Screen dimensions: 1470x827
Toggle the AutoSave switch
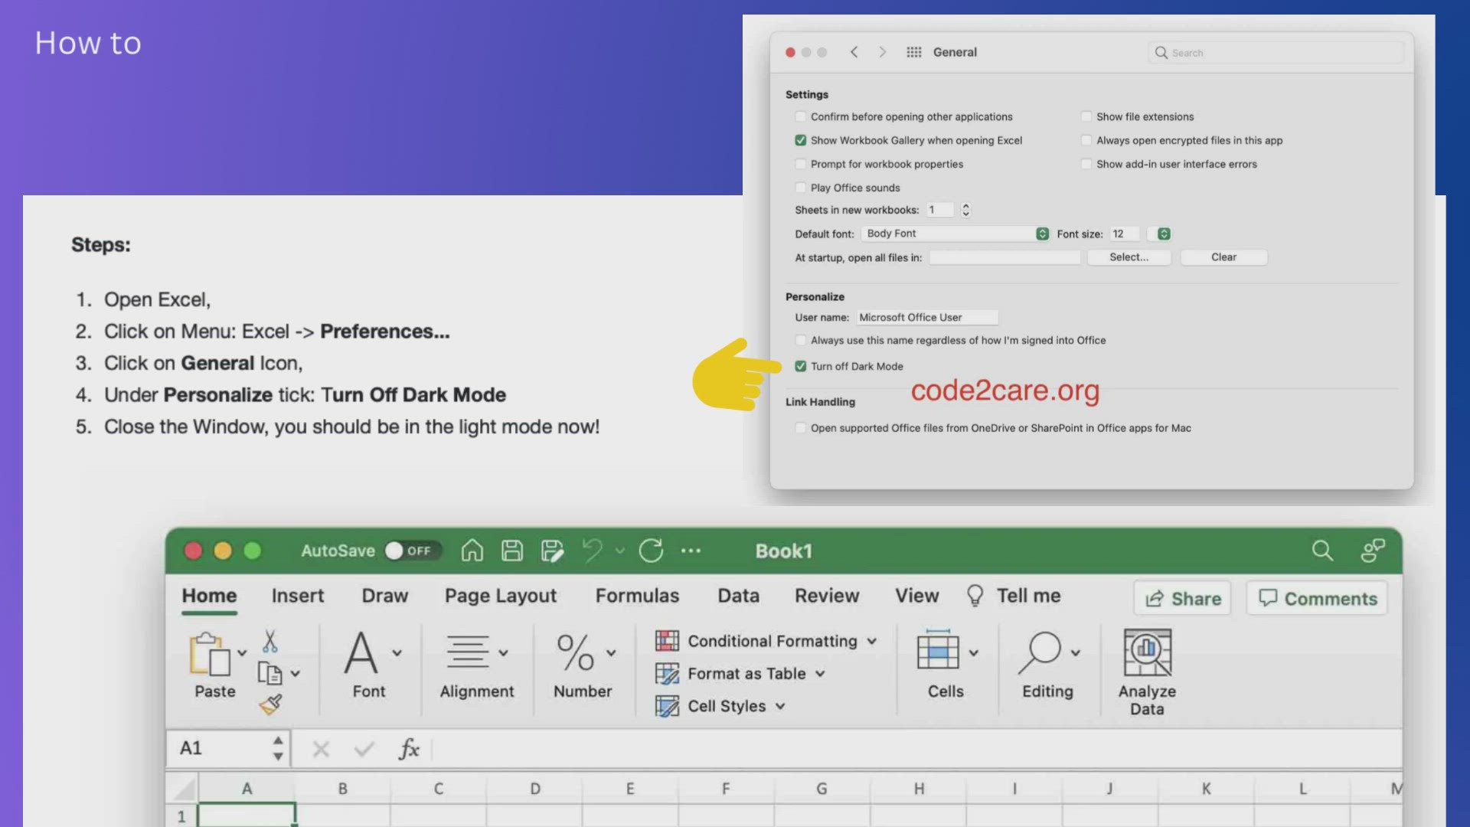[x=413, y=551]
